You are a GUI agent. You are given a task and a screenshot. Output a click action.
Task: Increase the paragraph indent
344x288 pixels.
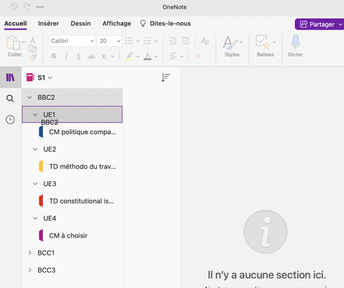[185, 41]
